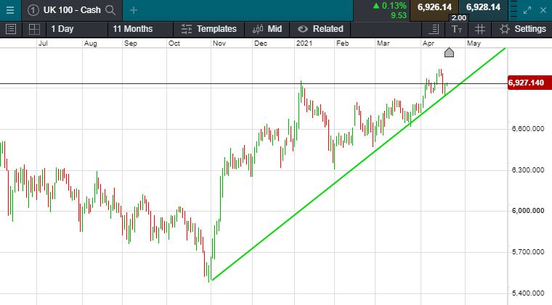Click the grey house-shaped marker near May
This screenshot has width=552, height=305.
(449, 52)
